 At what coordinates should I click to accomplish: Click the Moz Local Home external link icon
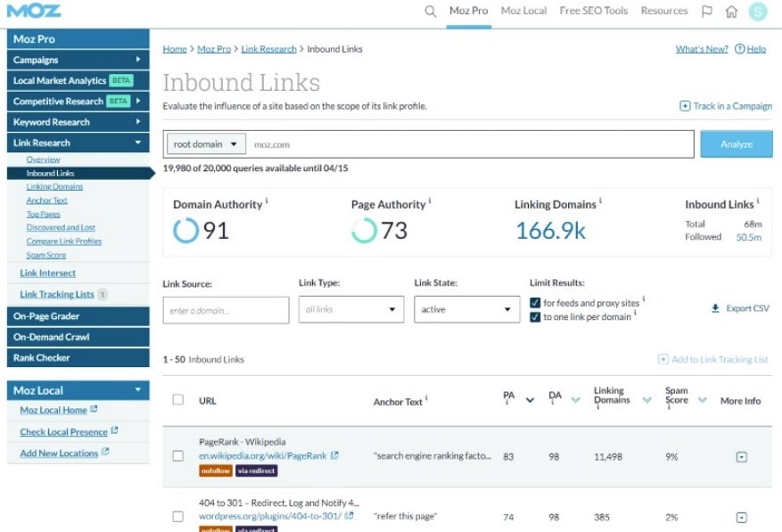[x=94, y=409]
